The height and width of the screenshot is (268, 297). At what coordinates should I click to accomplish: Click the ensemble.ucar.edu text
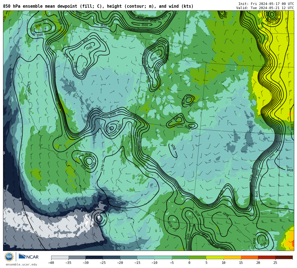pyautogui.click(x=21, y=264)
